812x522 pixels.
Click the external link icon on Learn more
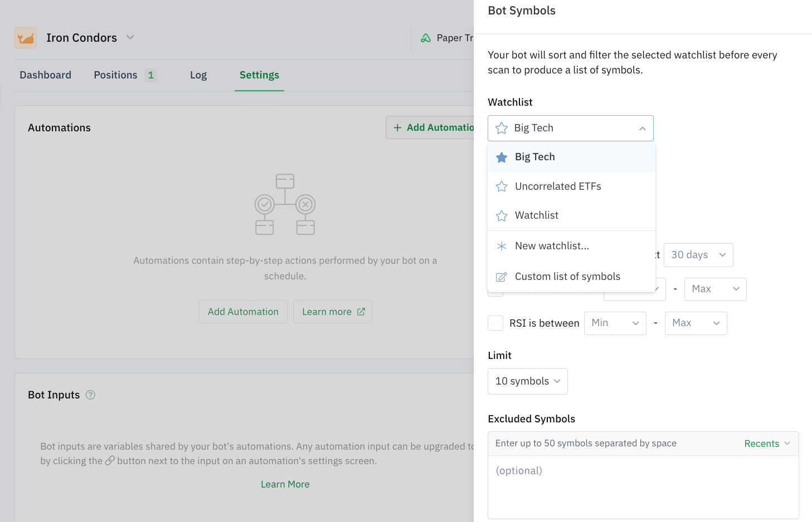pos(361,311)
